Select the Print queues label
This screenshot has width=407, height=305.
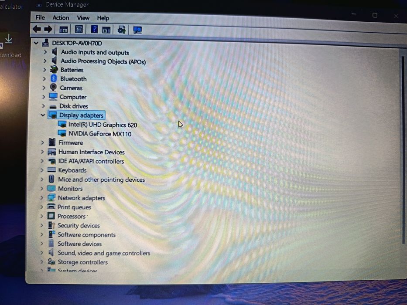pos(75,207)
